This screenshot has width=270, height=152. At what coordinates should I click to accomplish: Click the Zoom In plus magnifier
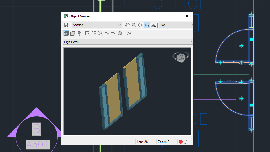(x=107, y=33)
